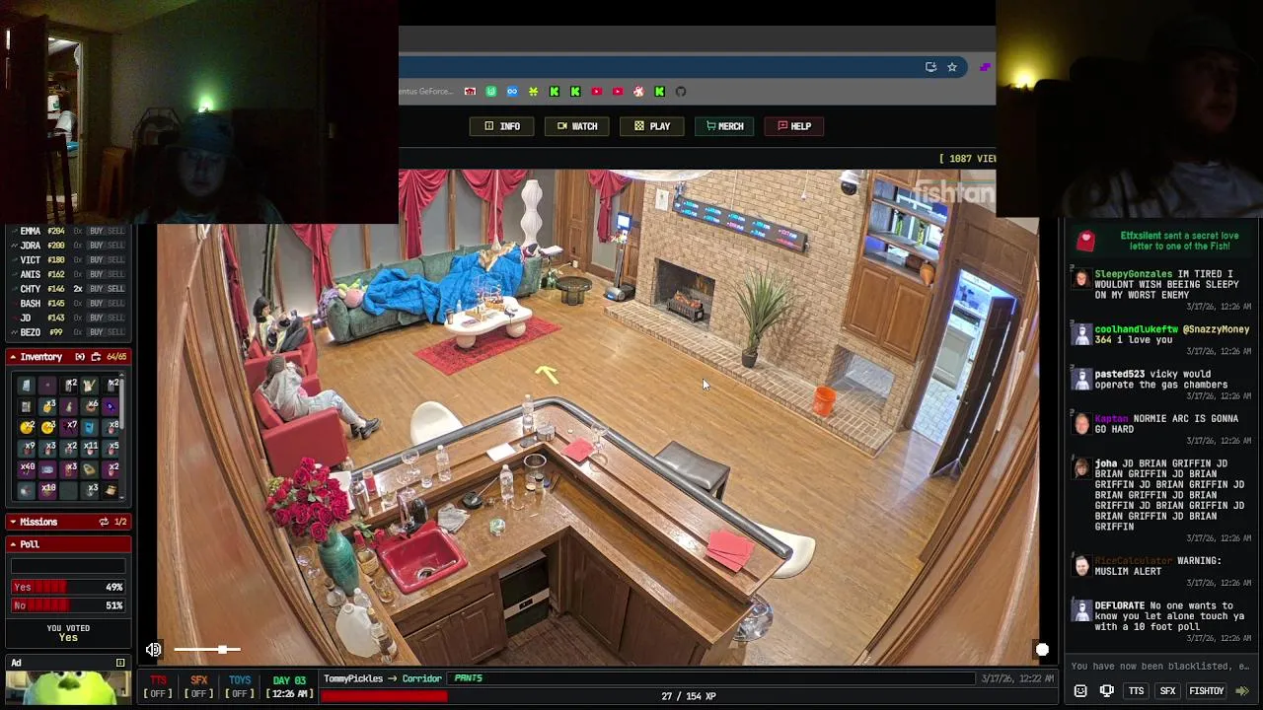Open the INFO menu tab

502,126
